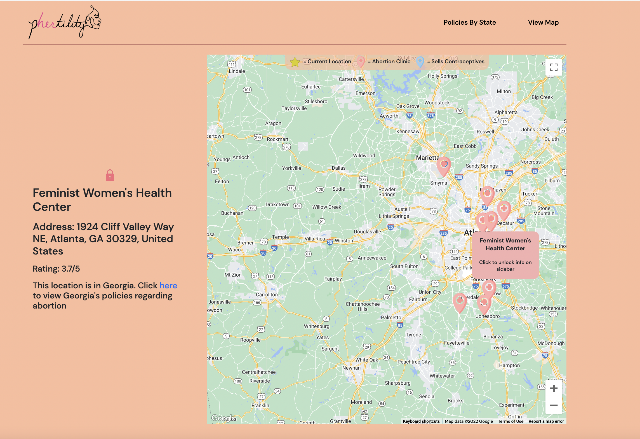Image resolution: width=640 pixels, height=439 pixels.
Task: Click blue Sells Contraceptives legend pin
Action: pos(420,61)
